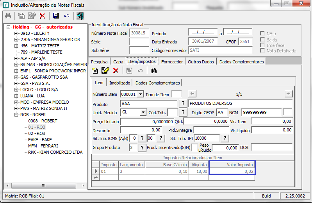
Task: Select 02 - ROB in the tree
Action: (x=37, y=133)
